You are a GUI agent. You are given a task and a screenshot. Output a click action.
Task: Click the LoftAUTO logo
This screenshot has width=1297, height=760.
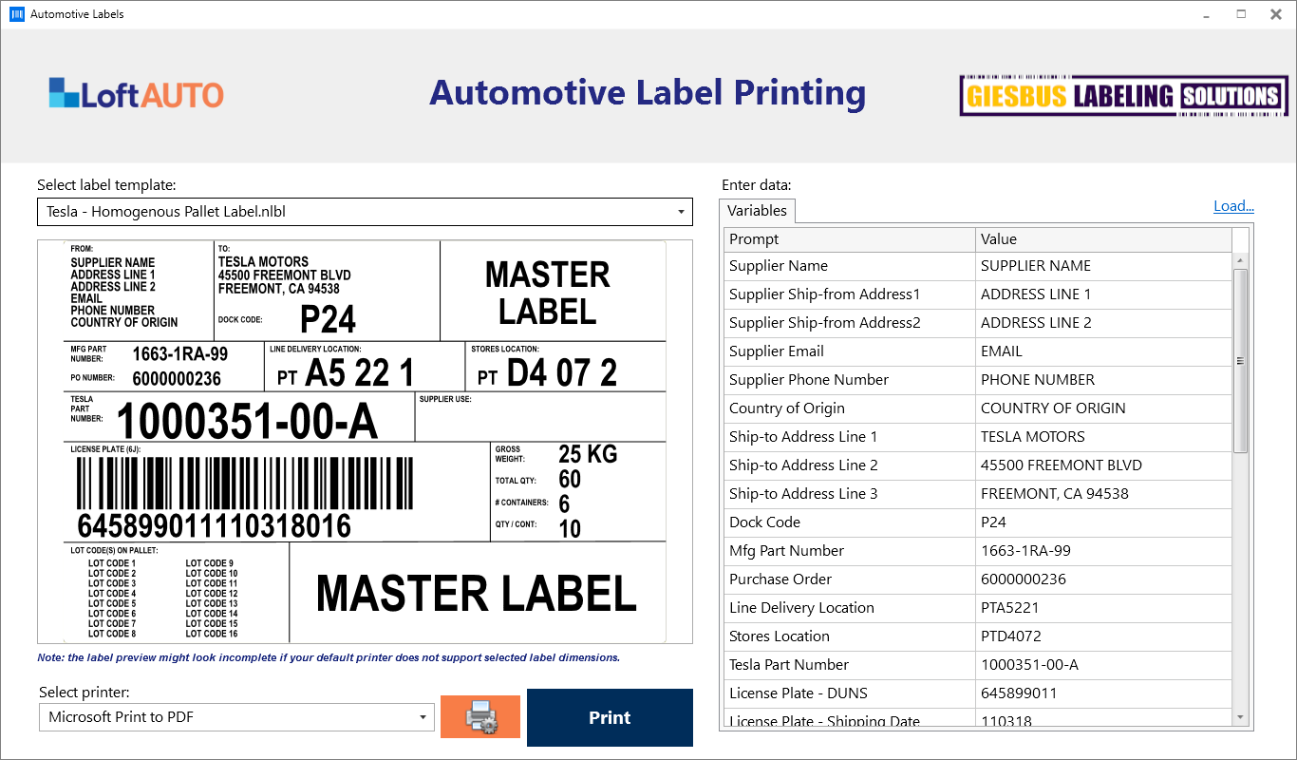click(x=137, y=94)
